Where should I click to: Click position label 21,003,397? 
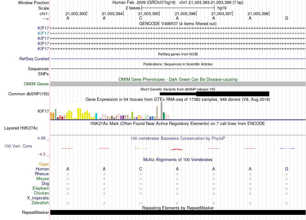[x=222, y=14]
